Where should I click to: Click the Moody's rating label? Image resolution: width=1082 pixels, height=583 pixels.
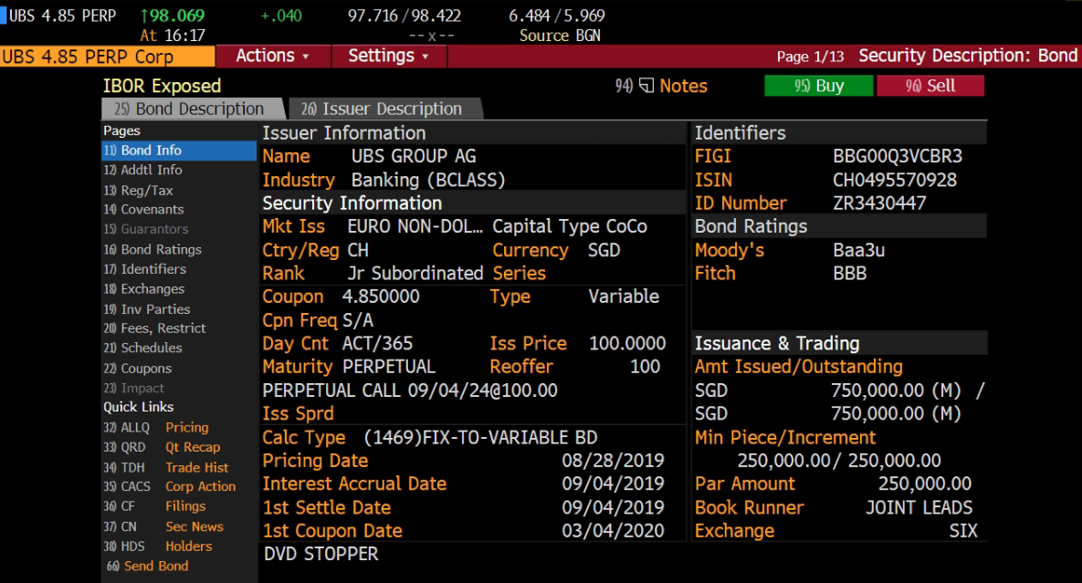click(x=730, y=250)
